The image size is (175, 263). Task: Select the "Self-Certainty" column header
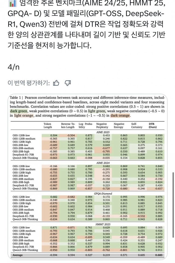coord(137,125)
